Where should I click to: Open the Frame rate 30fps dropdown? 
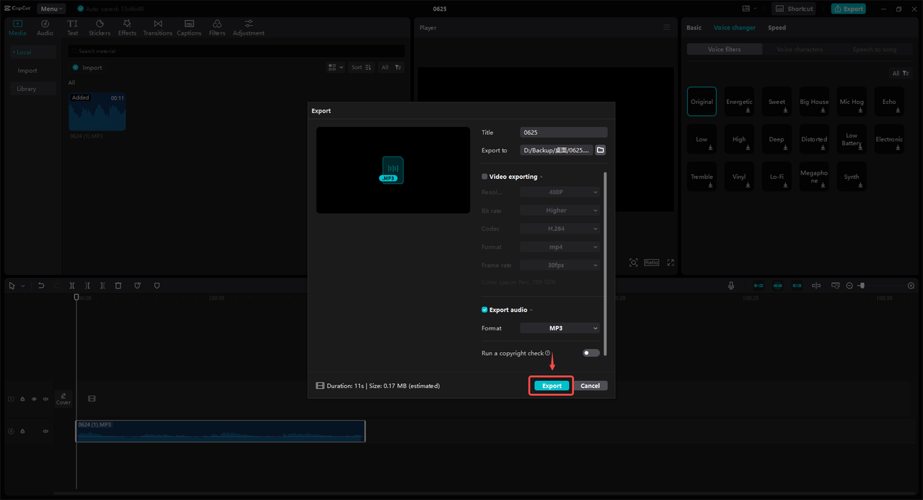pos(560,266)
